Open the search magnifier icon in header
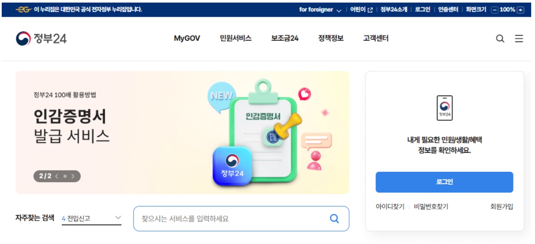This screenshot has width=535, height=244. tap(500, 39)
